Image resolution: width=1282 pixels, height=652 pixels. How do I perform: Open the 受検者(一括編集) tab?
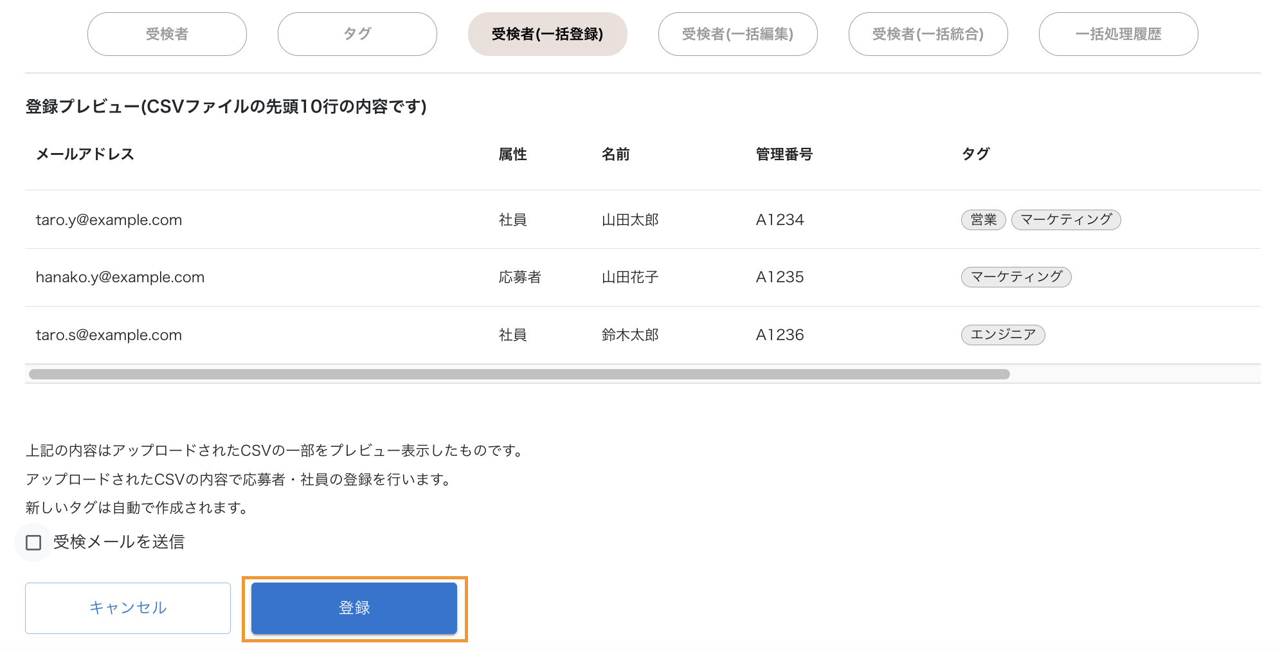pos(738,34)
